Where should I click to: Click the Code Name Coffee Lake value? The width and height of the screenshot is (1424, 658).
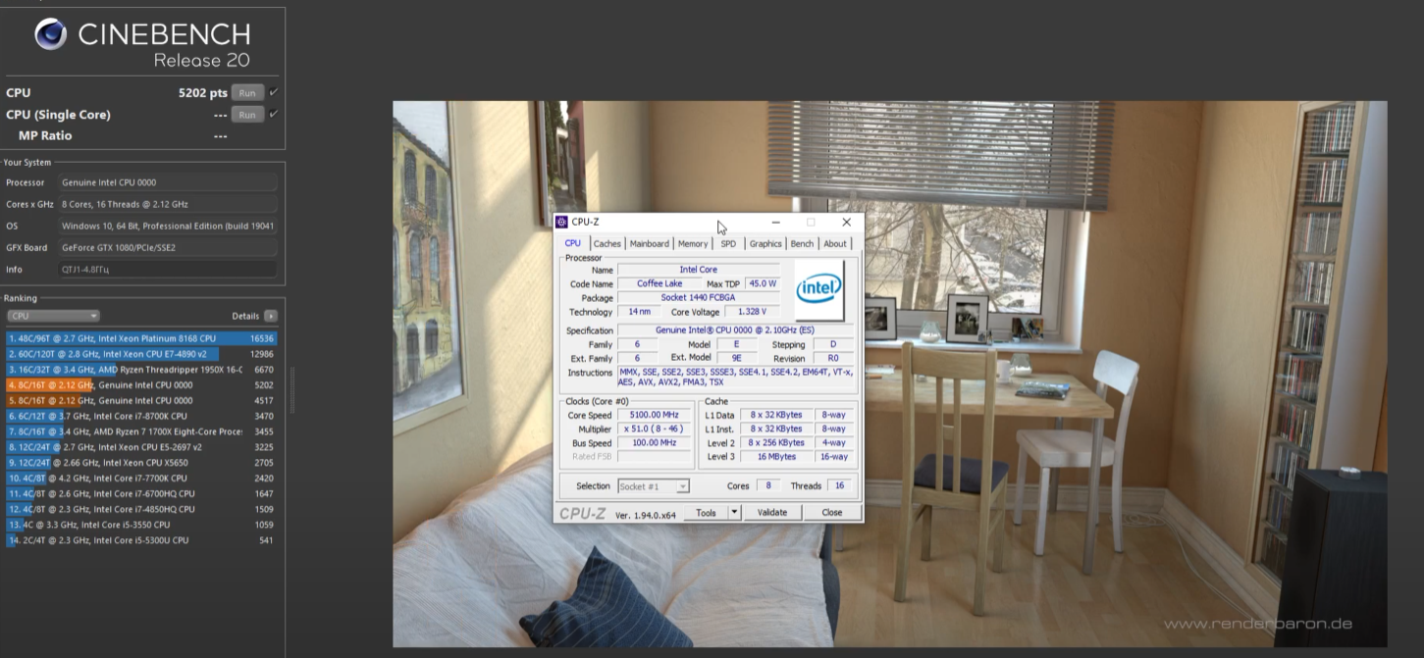click(659, 283)
